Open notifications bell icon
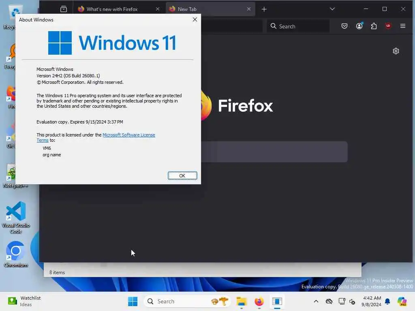 [x=387, y=301]
